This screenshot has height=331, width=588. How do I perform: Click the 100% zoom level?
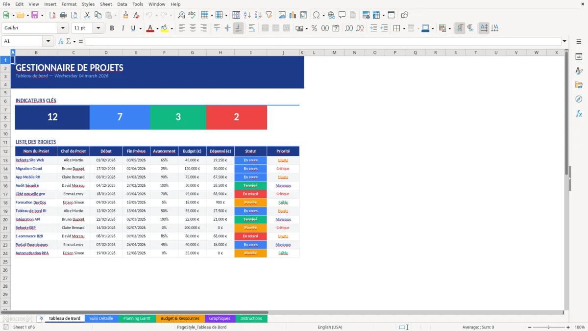580,327
